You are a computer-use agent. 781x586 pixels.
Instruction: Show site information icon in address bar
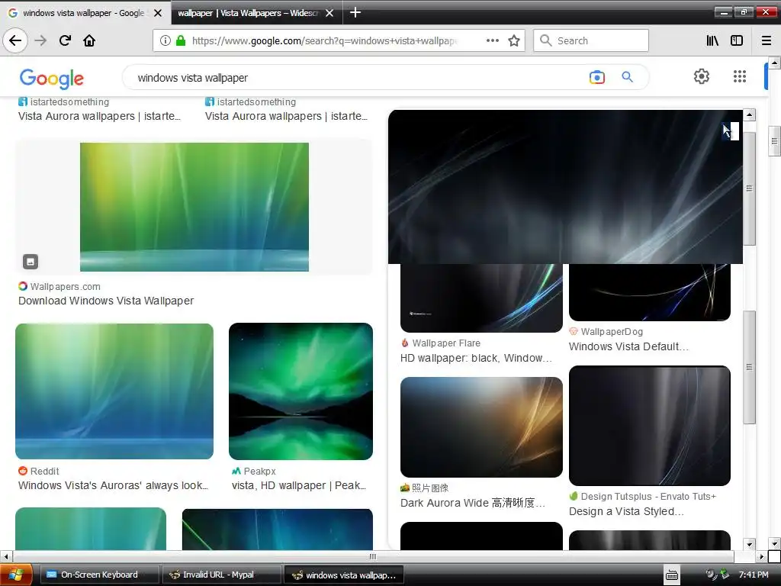coord(166,40)
